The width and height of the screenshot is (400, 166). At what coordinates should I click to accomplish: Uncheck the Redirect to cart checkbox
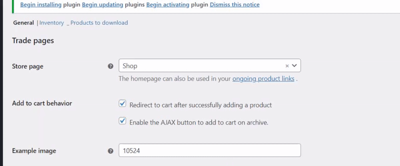(123, 104)
